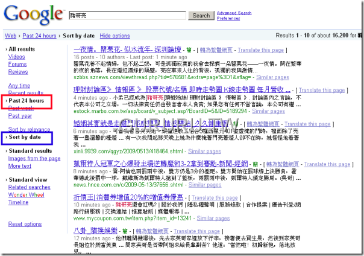The image size is (364, 256).
Task: Open Wonder Wheel view
Action: (27, 194)
